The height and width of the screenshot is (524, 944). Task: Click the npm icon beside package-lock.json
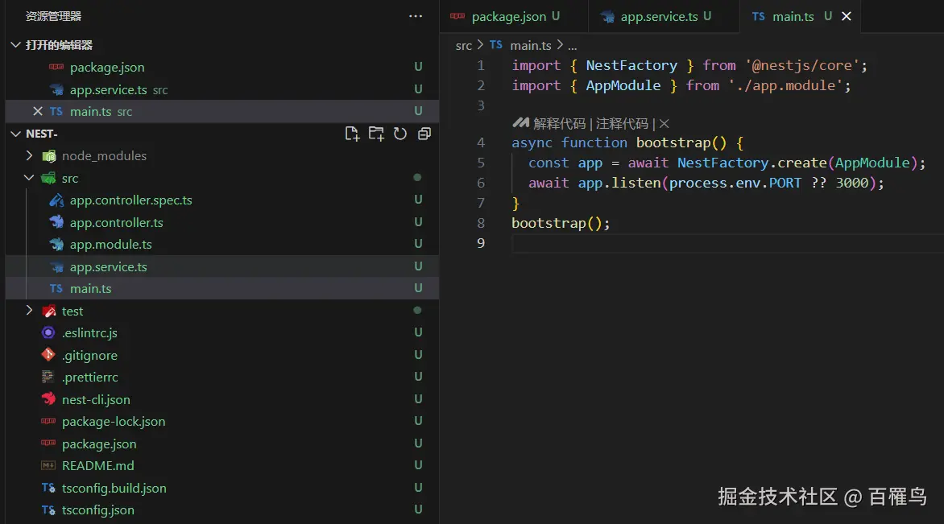click(x=48, y=421)
